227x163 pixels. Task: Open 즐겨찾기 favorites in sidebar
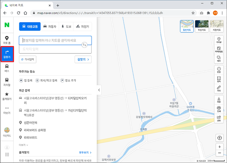[x=7, y=96]
